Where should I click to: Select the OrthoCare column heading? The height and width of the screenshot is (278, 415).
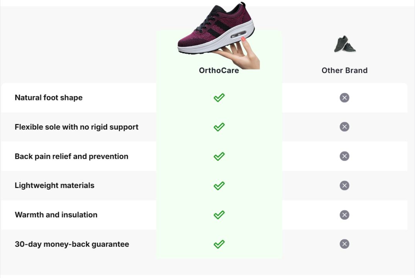[x=219, y=71]
